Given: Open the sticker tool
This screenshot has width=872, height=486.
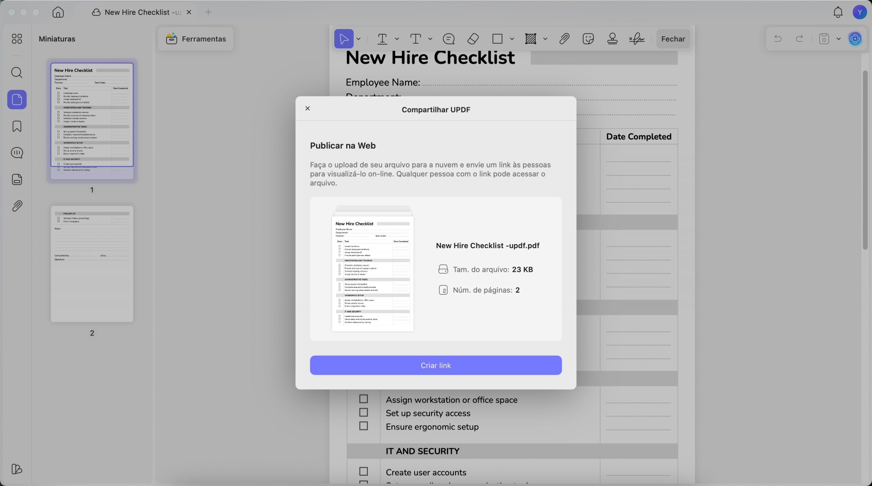Looking at the screenshot, I should coord(588,39).
